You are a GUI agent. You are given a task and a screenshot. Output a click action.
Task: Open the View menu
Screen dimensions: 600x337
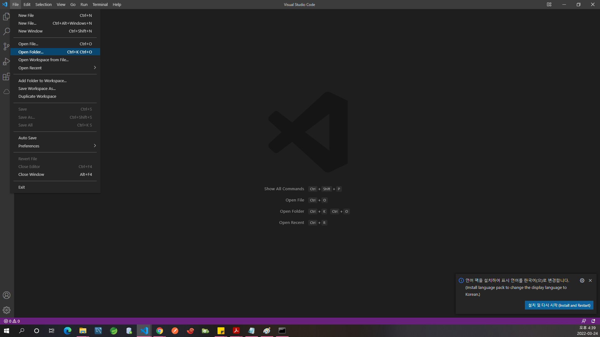61,4
